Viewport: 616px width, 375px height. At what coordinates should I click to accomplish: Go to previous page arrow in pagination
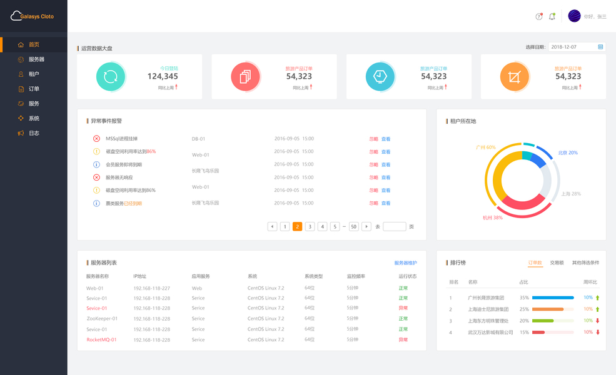coord(272,227)
